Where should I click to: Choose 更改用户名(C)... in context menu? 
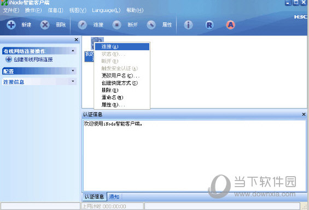point(122,76)
